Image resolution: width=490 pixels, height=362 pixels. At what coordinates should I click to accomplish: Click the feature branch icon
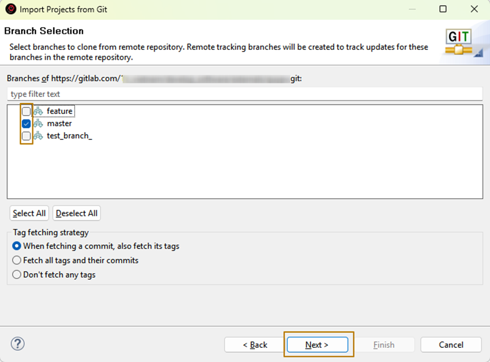click(38, 112)
